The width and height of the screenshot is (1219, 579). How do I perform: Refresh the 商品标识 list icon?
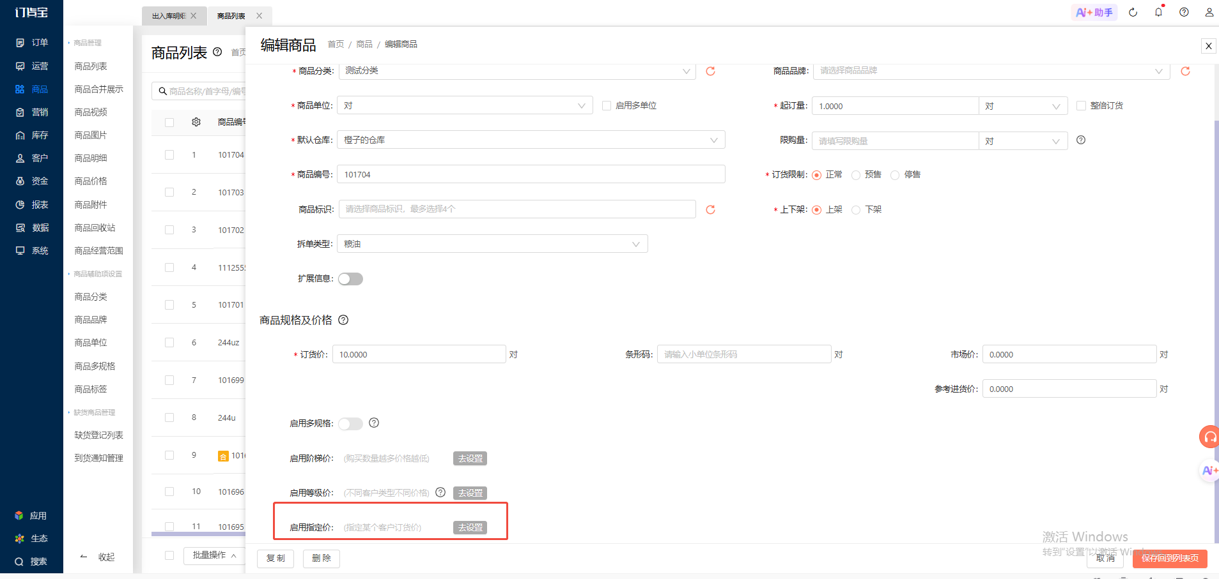tap(710, 209)
